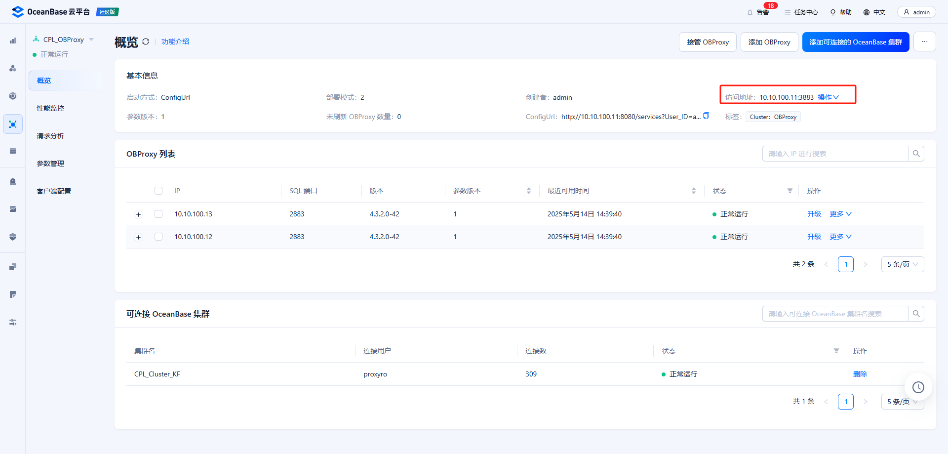Image resolution: width=948 pixels, height=454 pixels.
Task: Delete the CPL_Cluster_KF connection
Action: click(x=860, y=374)
